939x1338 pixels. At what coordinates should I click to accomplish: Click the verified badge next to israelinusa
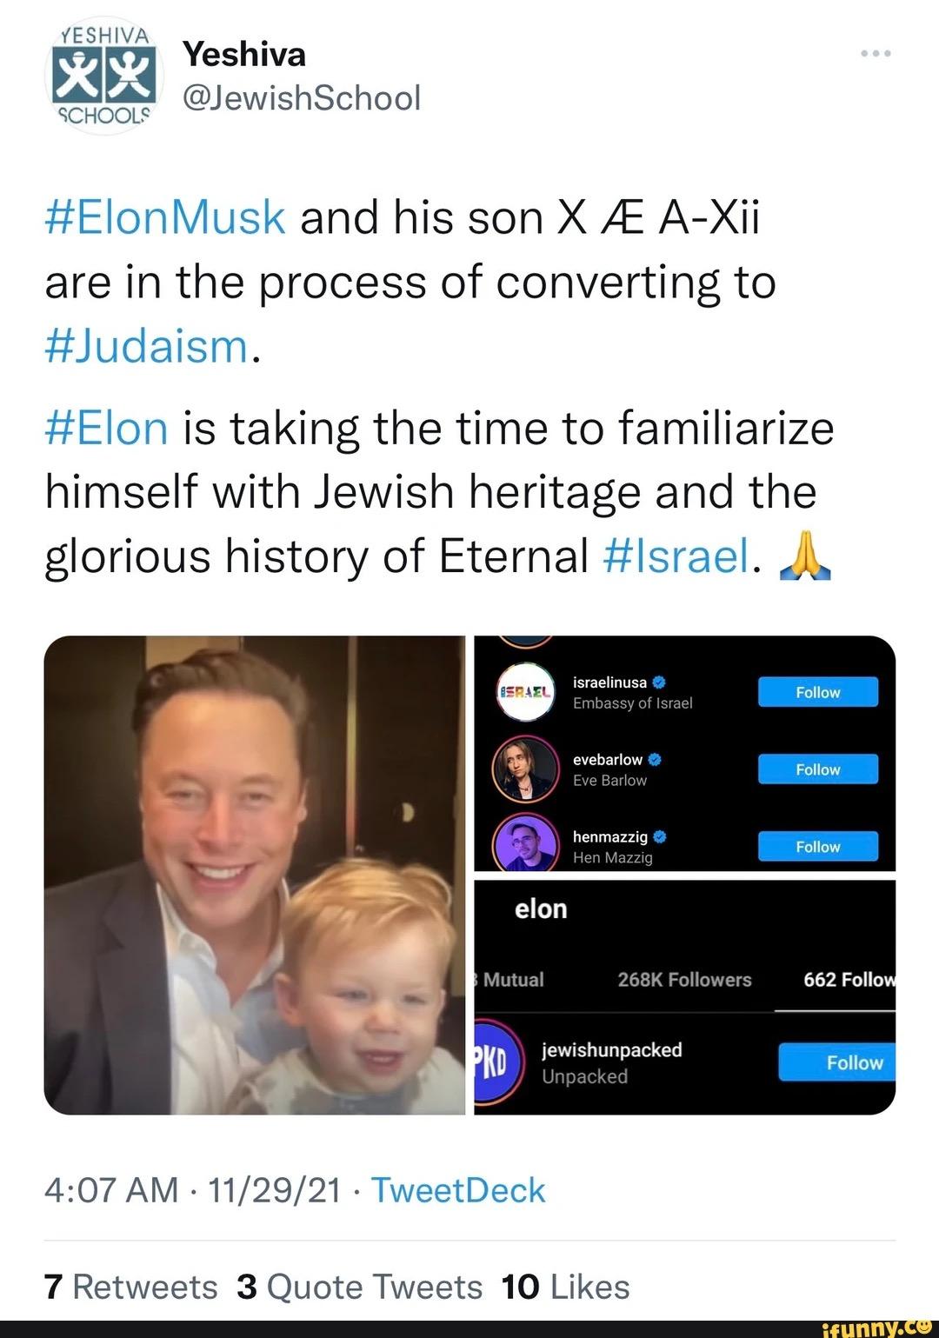tap(659, 682)
